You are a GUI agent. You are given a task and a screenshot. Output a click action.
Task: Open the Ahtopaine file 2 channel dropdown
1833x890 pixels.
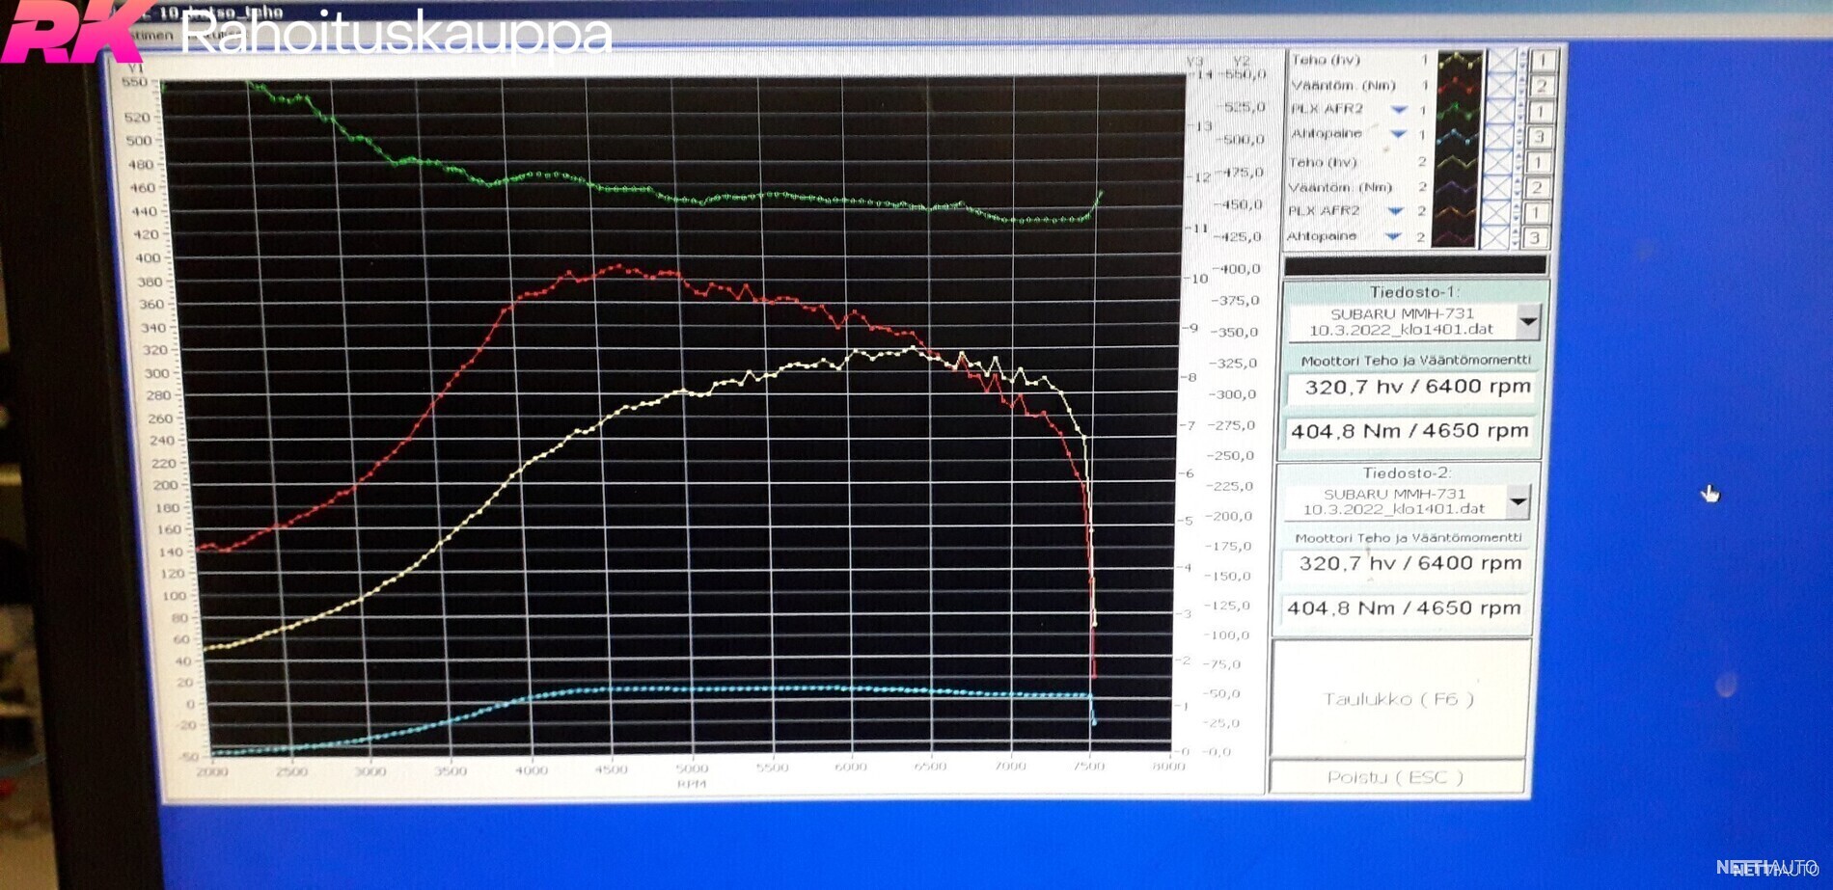pyautogui.click(x=1393, y=236)
